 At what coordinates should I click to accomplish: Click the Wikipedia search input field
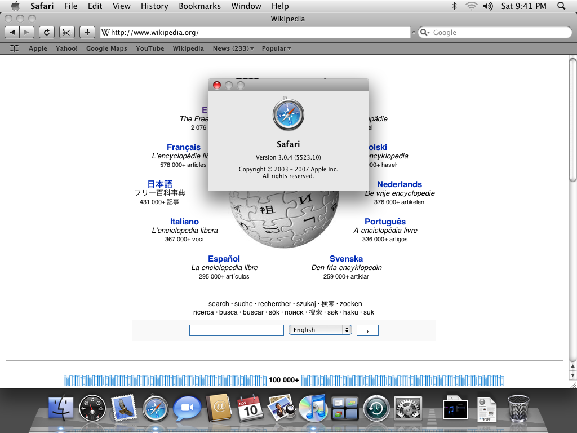click(x=236, y=330)
